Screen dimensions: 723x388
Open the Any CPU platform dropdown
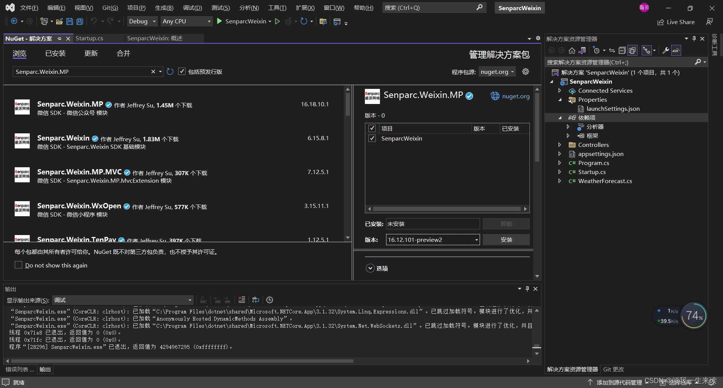(187, 21)
